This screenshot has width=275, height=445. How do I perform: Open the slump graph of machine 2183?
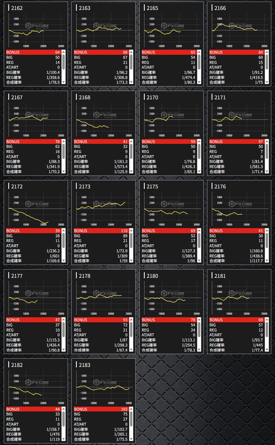tap(104, 387)
